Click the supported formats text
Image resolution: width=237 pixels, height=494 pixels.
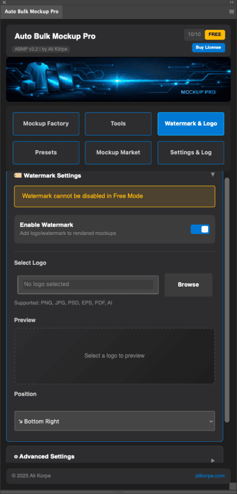point(63,303)
